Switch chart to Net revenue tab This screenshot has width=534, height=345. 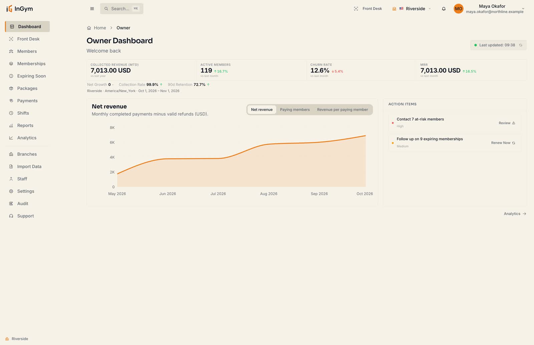pyautogui.click(x=262, y=110)
